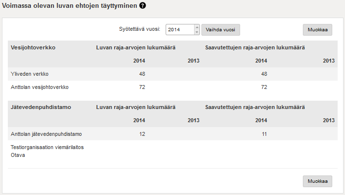Focus the Syötettävä vuosi year field
This screenshot has height=195, width=345.
180,30
